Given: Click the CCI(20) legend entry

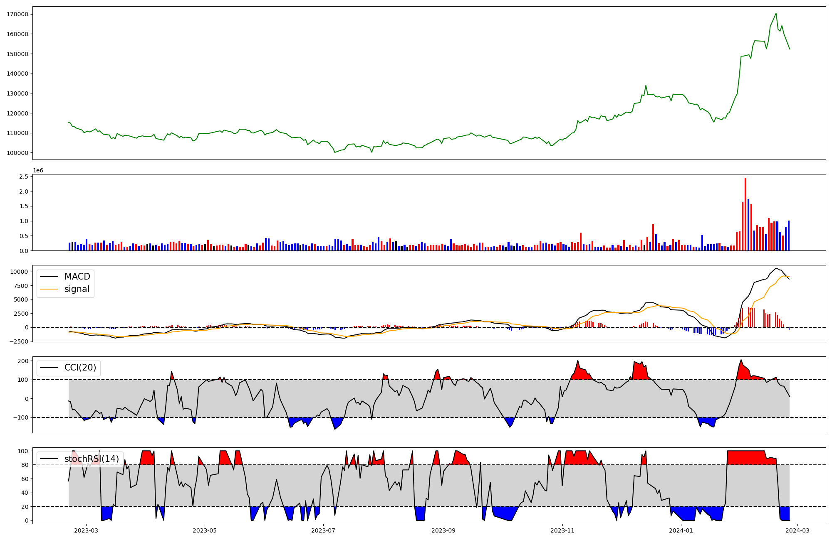Looking at the screenshot, I should click(x=80, y=368).
